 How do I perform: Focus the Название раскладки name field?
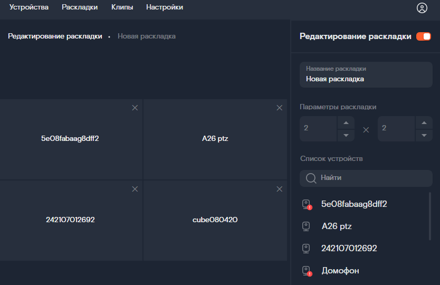tap(366, 75)
